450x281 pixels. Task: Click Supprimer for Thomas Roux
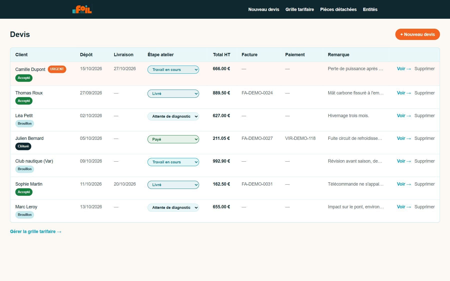click(x=424, y=93)
